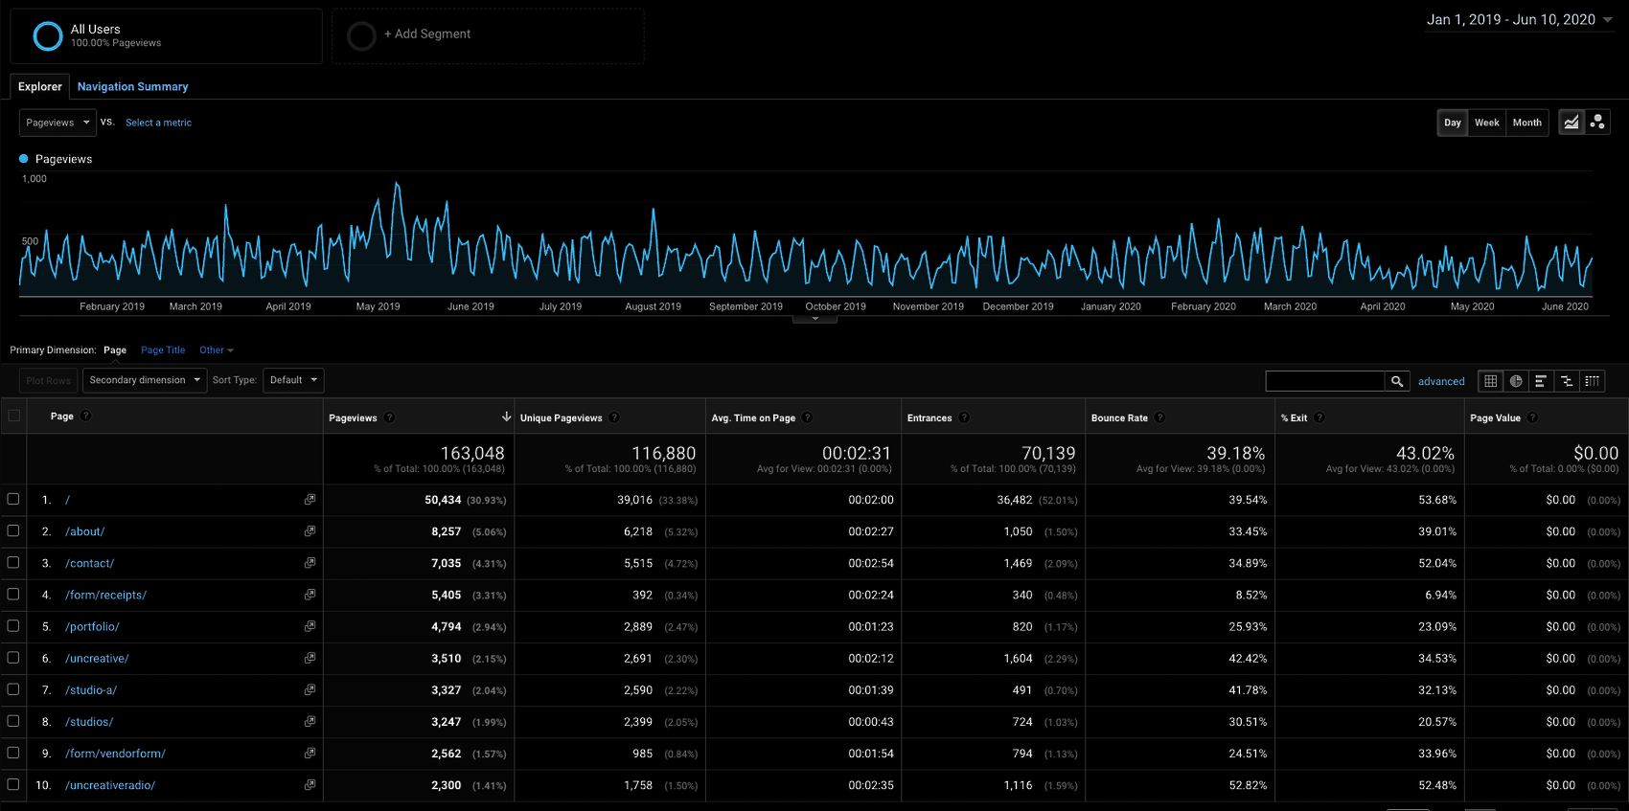This screenshot has height=811, width=1629.
Task: Click the Pageviews legend blue dot
Action: coord(24,159)
